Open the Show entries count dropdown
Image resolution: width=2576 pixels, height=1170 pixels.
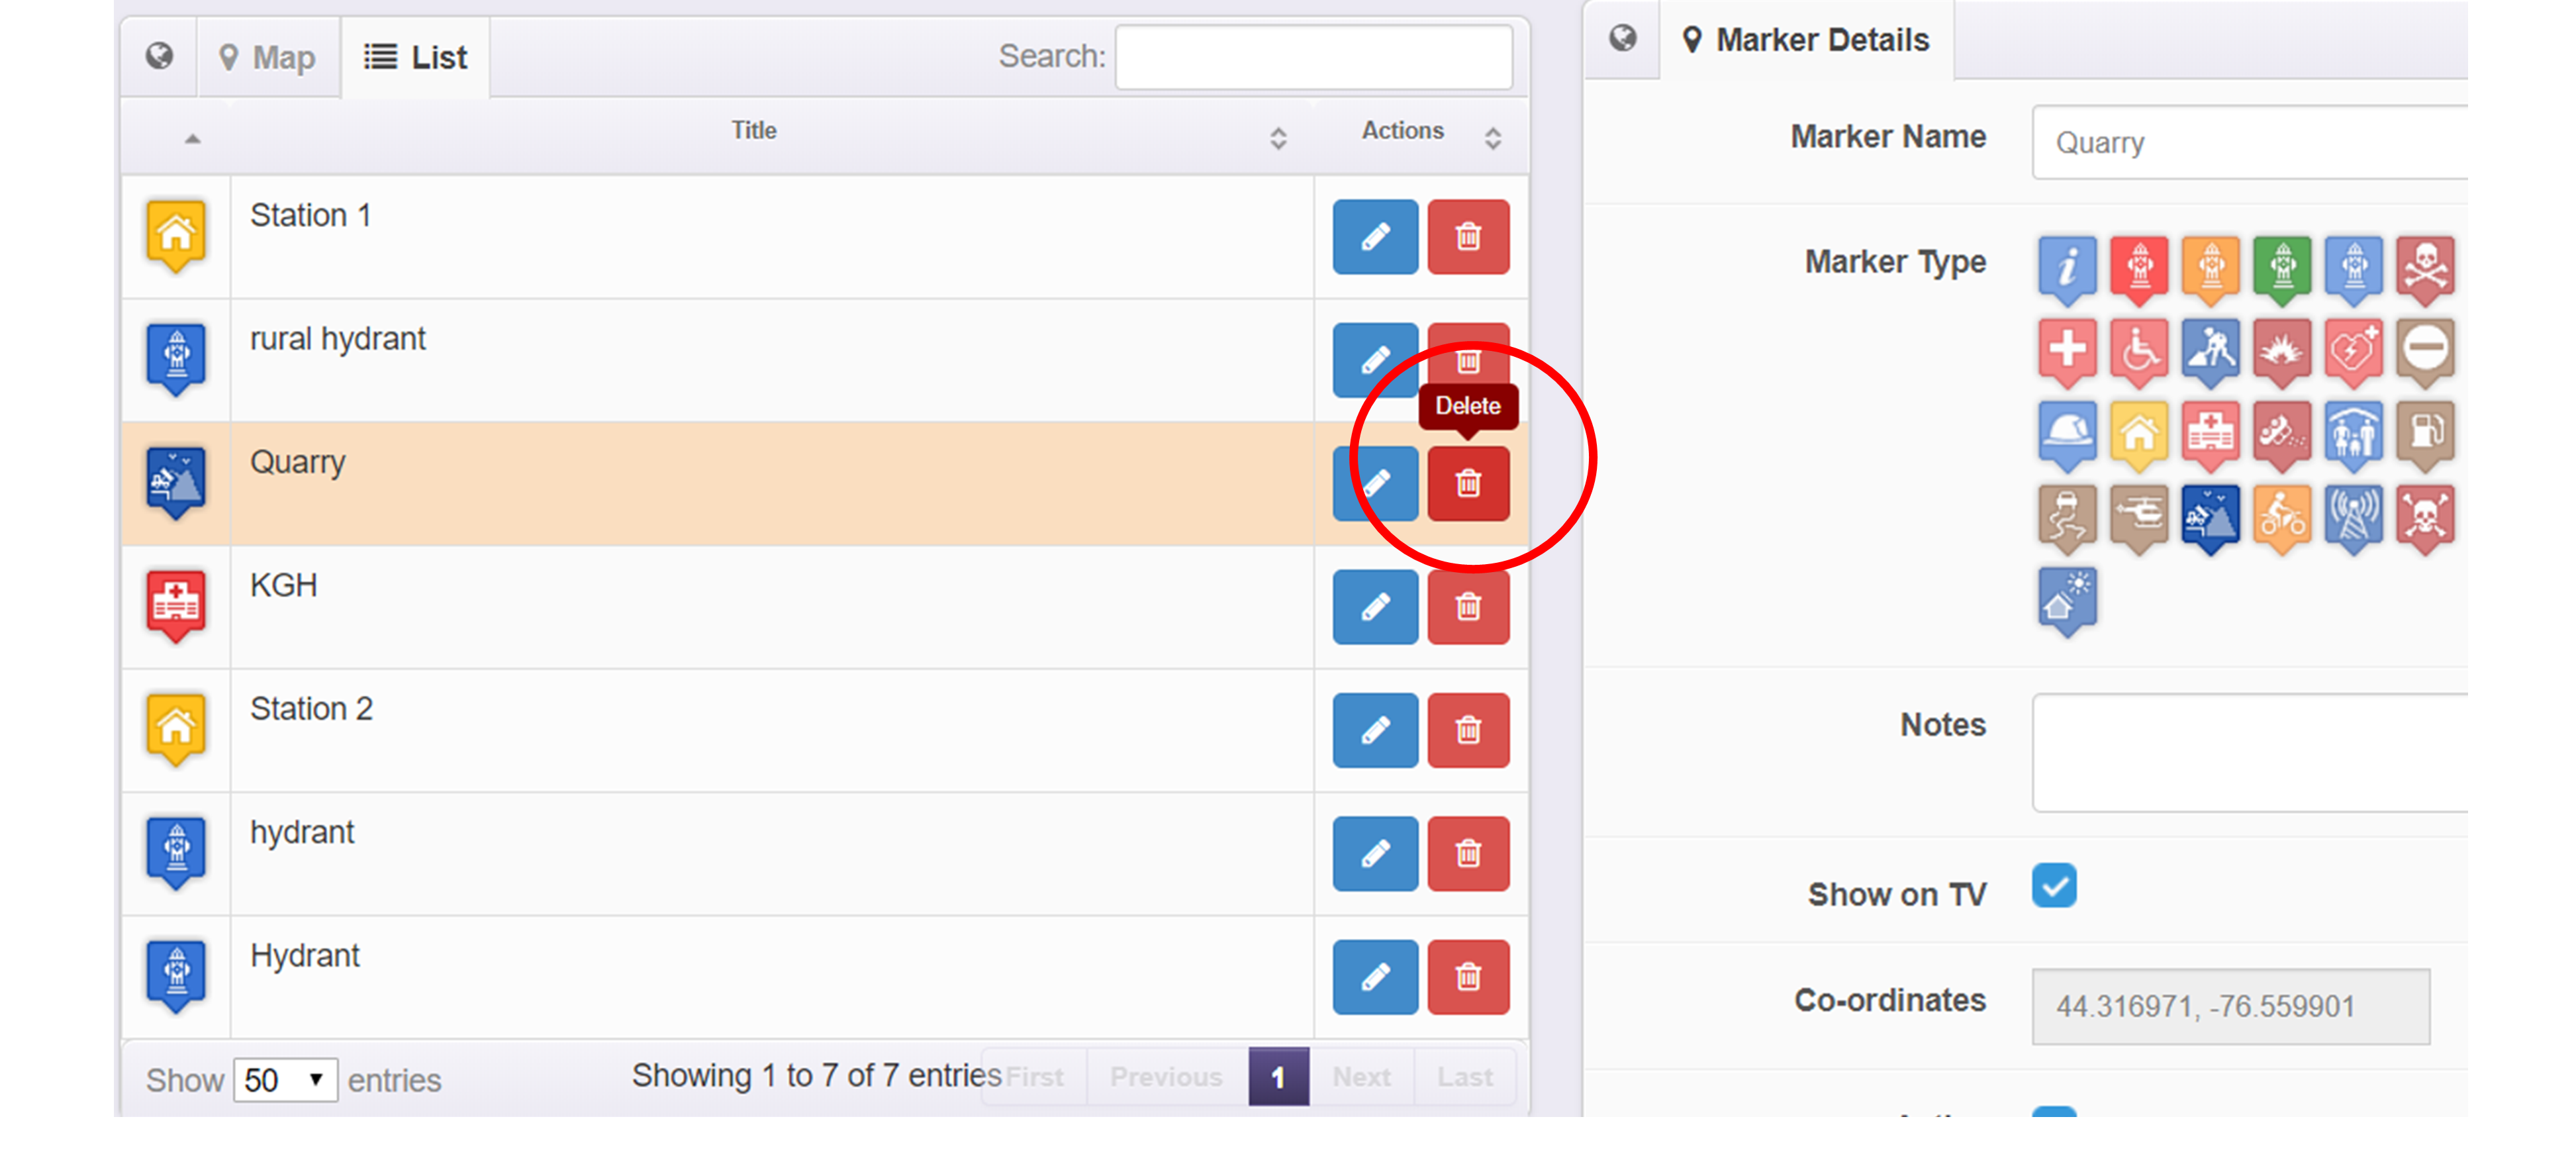coord(285,1080)
